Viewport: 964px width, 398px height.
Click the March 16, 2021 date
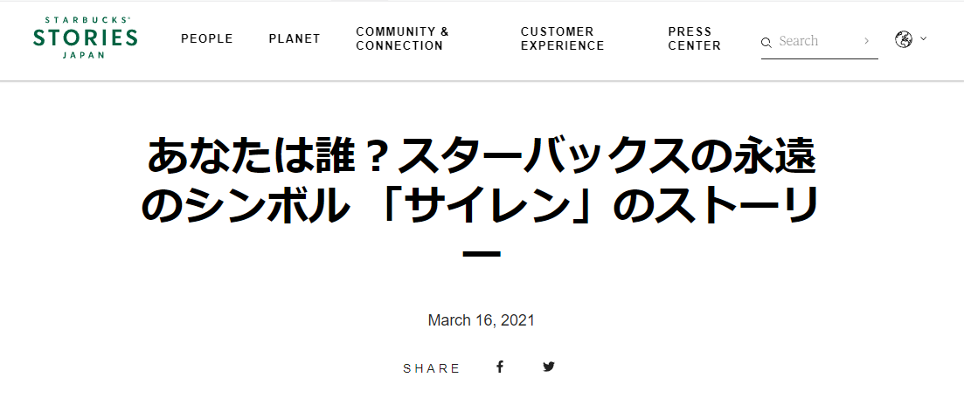[482, 320]
